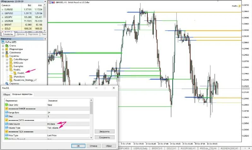Select the GBPUSD row in Market Watch

point(22,13)
